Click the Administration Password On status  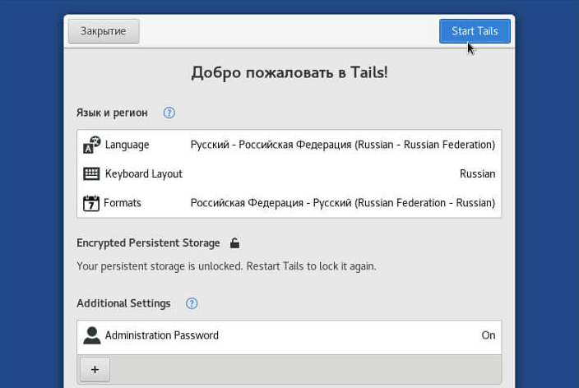pos(489,335)
